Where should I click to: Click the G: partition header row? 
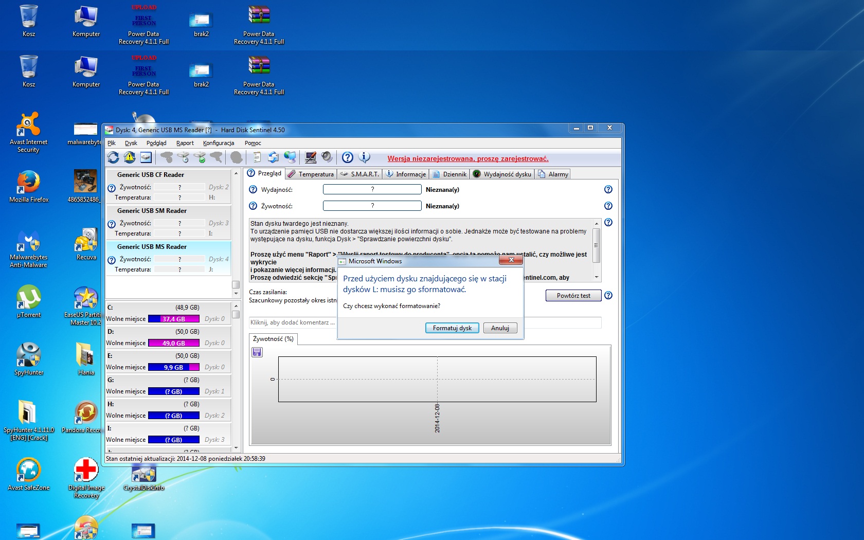click(168, 380)
